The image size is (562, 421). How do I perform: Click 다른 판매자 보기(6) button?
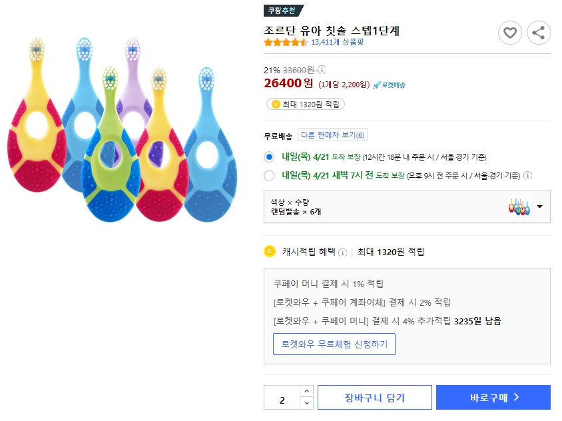pyautogui.click(x=332, y=135)
